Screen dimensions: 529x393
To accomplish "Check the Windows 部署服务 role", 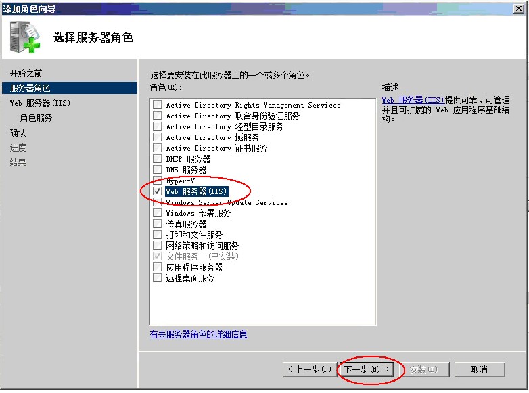I will tap(157, 213).
